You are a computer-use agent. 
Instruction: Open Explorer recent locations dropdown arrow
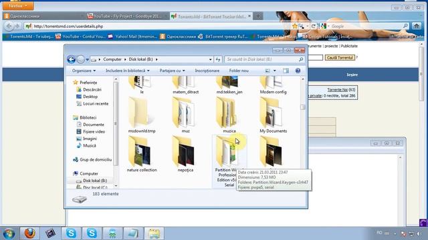pos(88,59)
